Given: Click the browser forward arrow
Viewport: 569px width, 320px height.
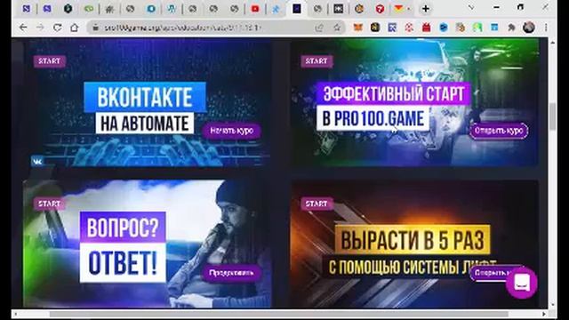Looking at the screenshot, I should (40, 28).
